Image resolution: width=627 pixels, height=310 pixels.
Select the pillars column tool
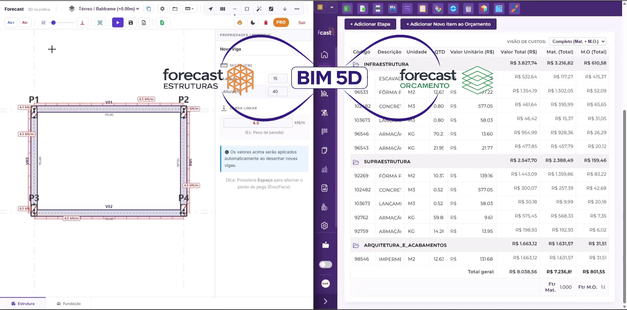(223, 9)
